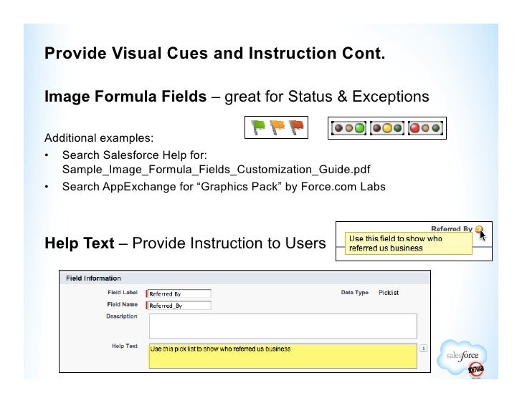Click the slide title Provide Visual Cues
Screen dimensions: 522x403
pos(215,53)
